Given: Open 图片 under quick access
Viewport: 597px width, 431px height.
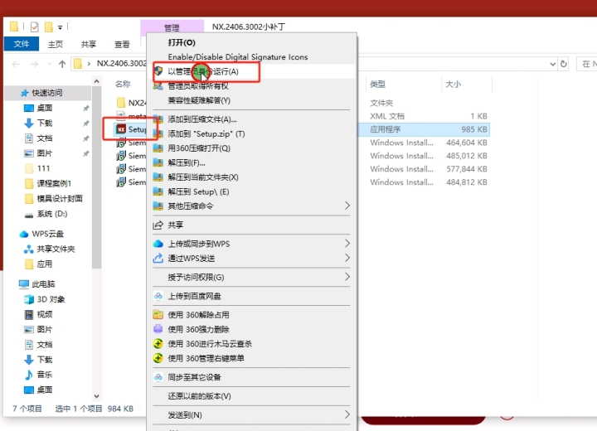Looking at the screenshot, I should pos(45,153).
